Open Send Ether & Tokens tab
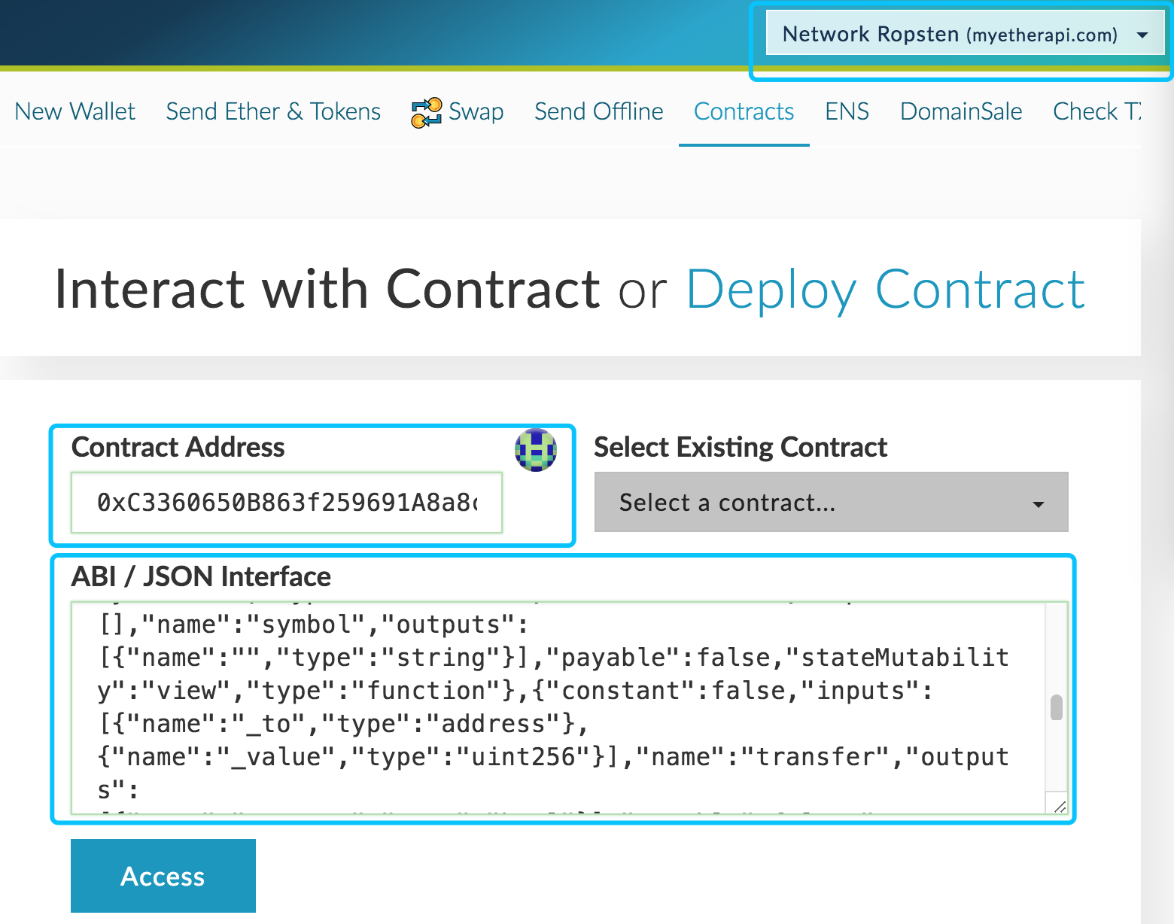 [x=273, y=111]
